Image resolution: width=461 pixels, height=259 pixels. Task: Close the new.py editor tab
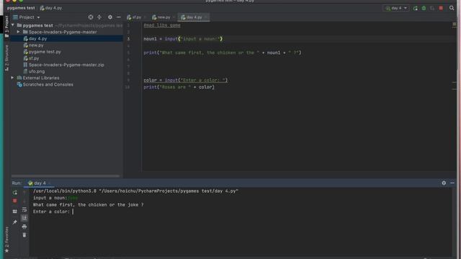[174, 17]
